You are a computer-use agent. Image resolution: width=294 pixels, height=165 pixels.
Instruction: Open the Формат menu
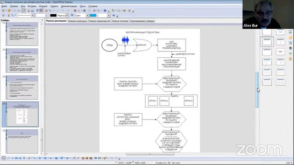[43, 6]
